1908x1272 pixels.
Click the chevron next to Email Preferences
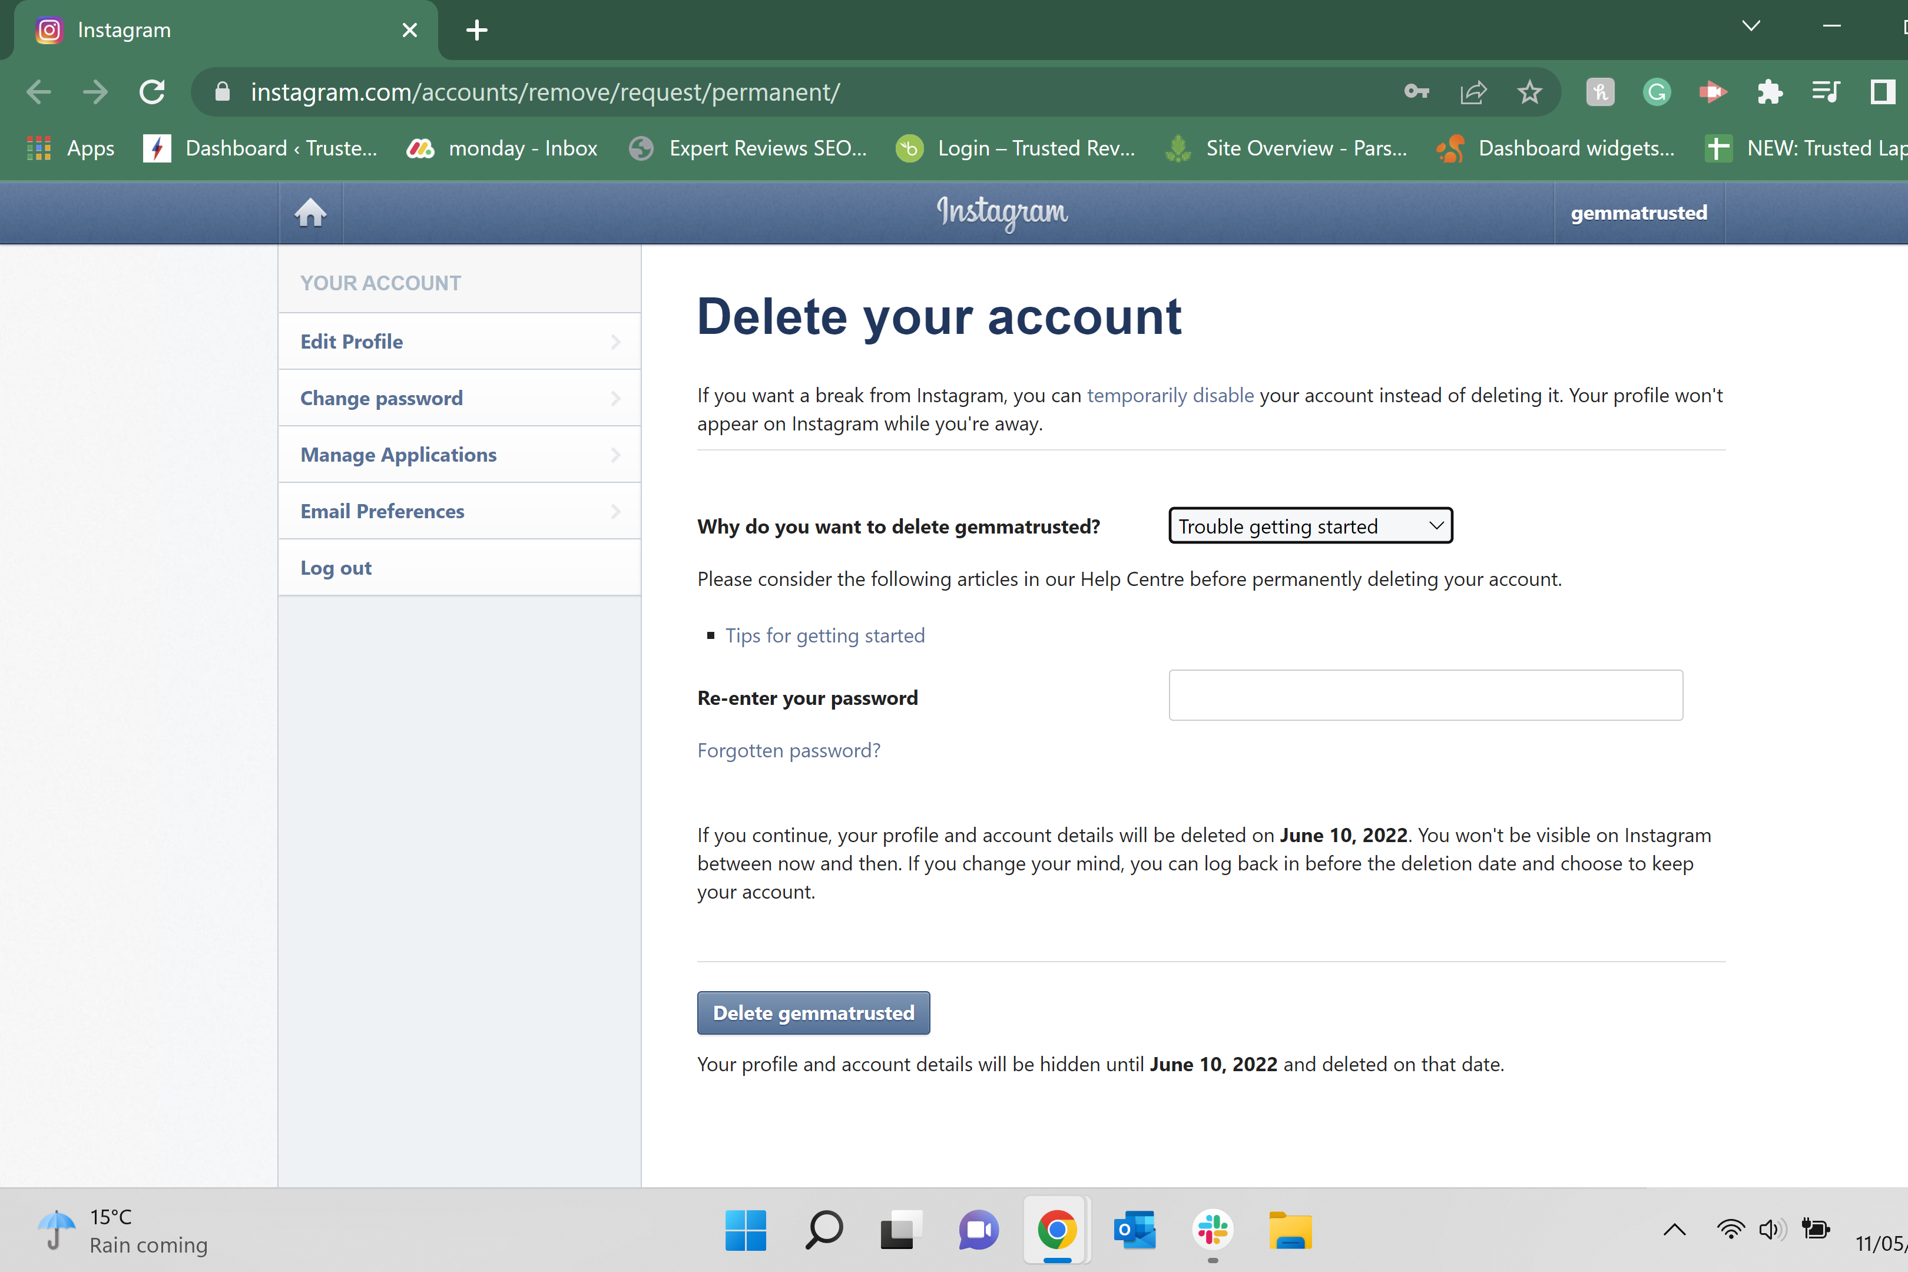(x=616, y=512)
